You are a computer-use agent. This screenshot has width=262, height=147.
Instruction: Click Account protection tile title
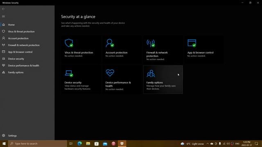116,53
